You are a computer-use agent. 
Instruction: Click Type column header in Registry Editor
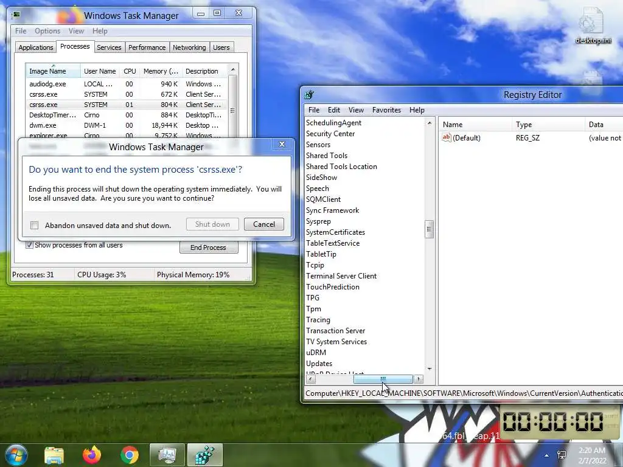click(x=548, y=124)
